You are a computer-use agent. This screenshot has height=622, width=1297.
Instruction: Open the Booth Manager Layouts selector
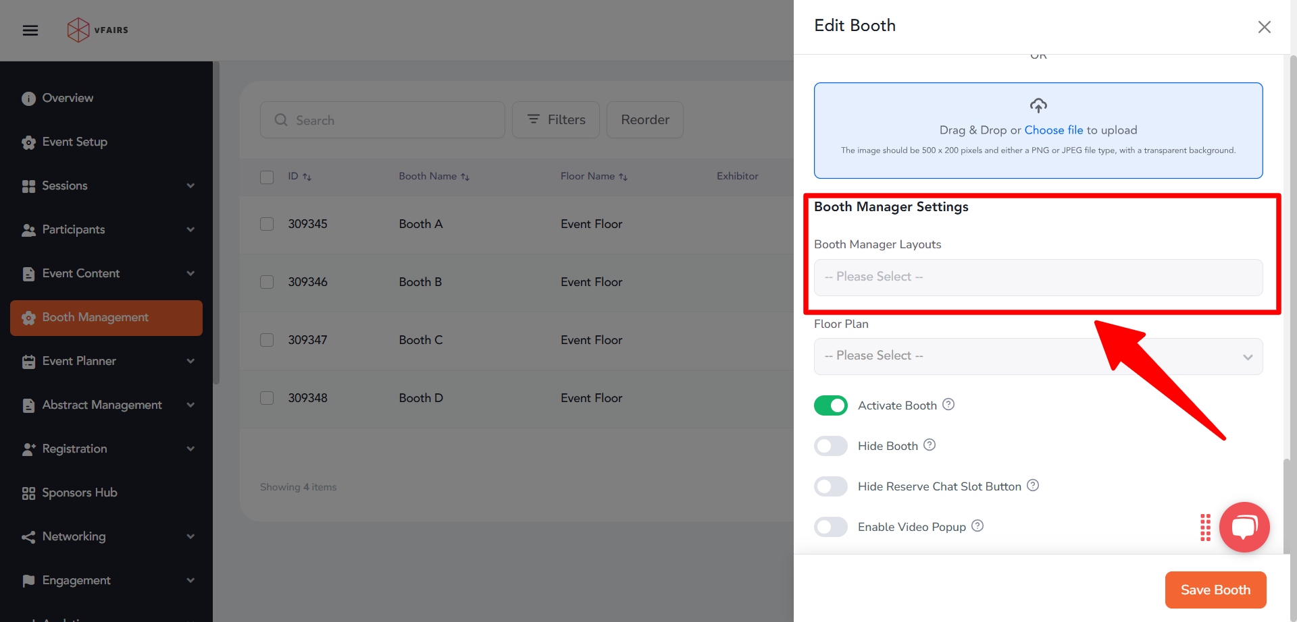[x=1038, y=277]
